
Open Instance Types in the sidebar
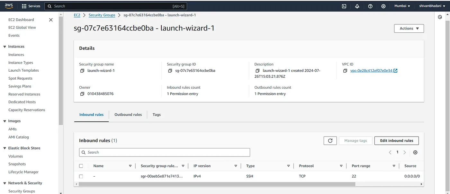(21, 63)
